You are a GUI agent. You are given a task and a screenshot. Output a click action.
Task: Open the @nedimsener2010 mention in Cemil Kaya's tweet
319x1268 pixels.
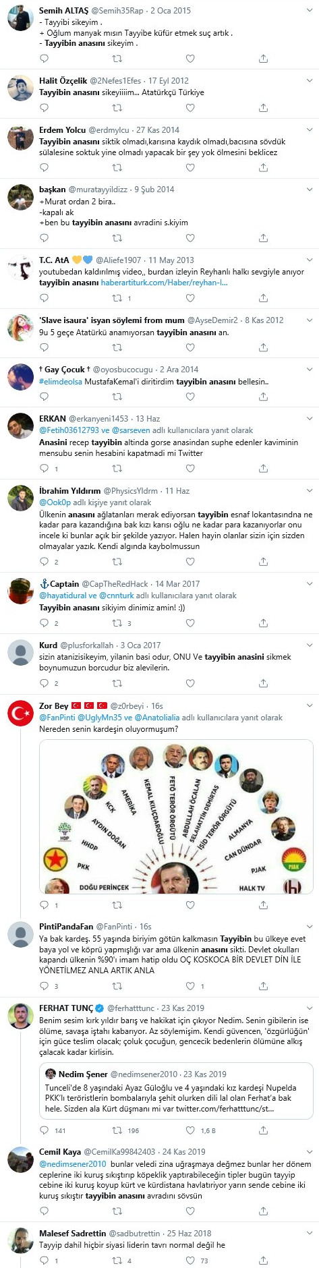tap(73, 1163)
